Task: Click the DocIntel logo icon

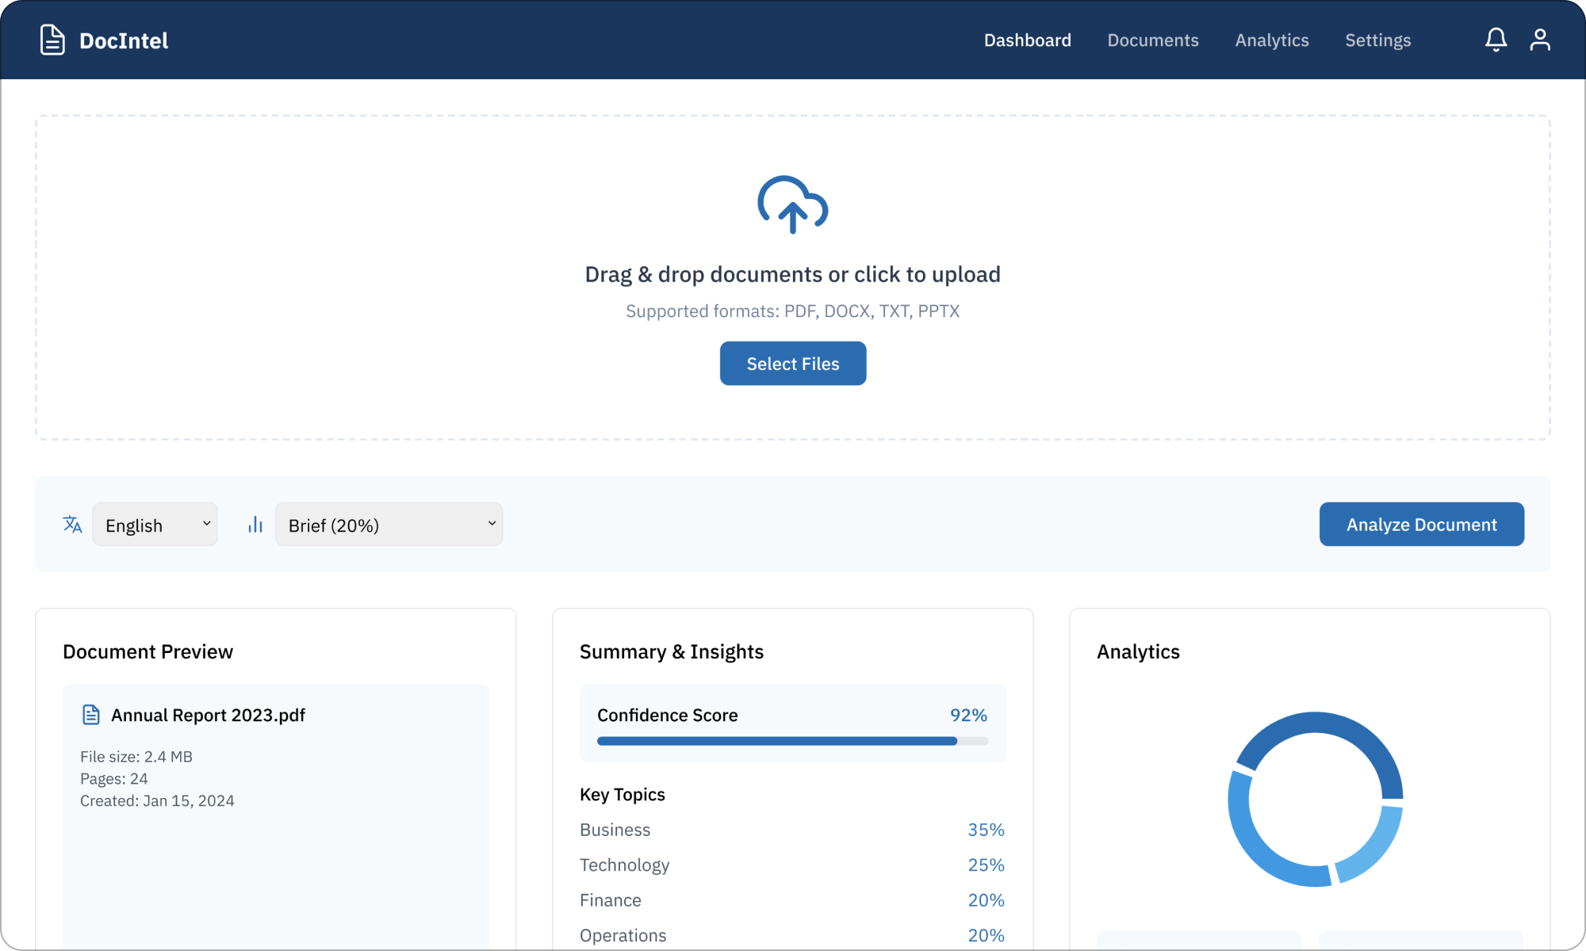Action: [52, 40]
